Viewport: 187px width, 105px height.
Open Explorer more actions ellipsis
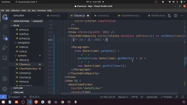(39, 15)
